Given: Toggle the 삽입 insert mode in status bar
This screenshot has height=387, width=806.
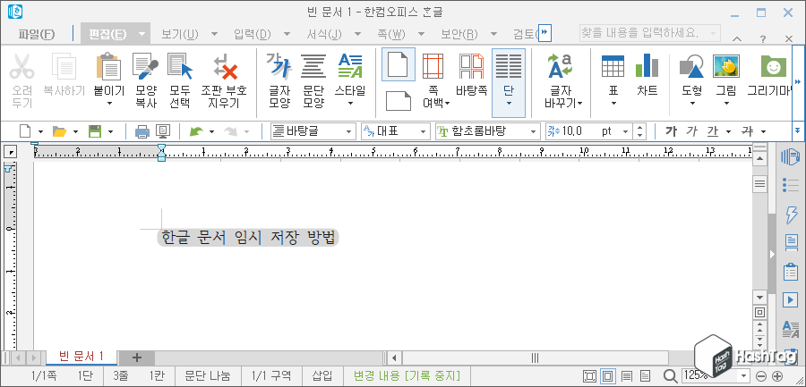Looking at the screenshot, I should coord(322,375).
